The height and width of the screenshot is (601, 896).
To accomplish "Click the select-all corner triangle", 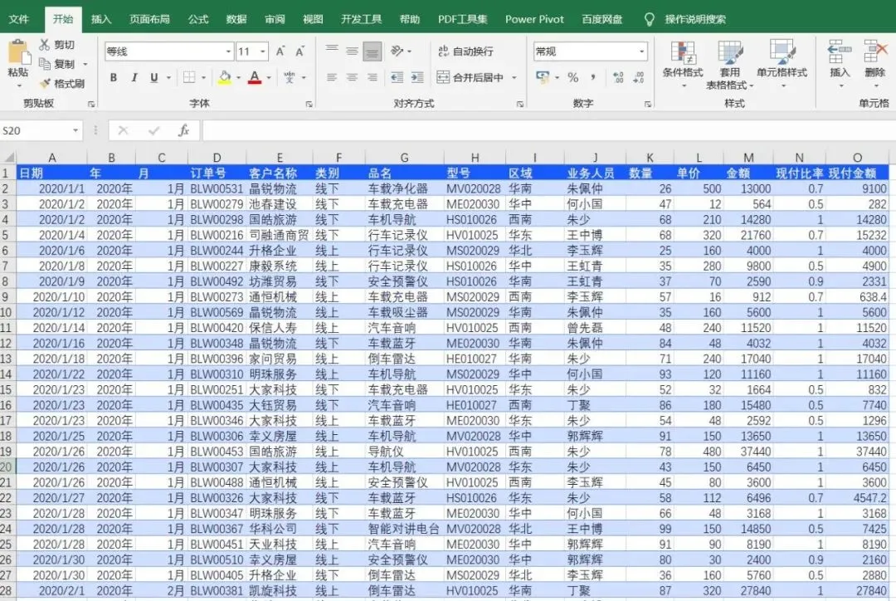I will (x=8, y=157).
